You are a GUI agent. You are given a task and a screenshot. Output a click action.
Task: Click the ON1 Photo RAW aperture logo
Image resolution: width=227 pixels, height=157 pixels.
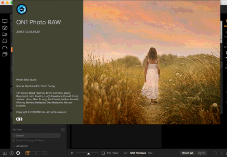tap(21, 9)
